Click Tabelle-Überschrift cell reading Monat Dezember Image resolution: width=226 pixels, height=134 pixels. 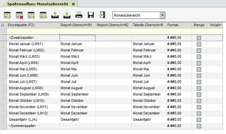[x=149, y=113]
